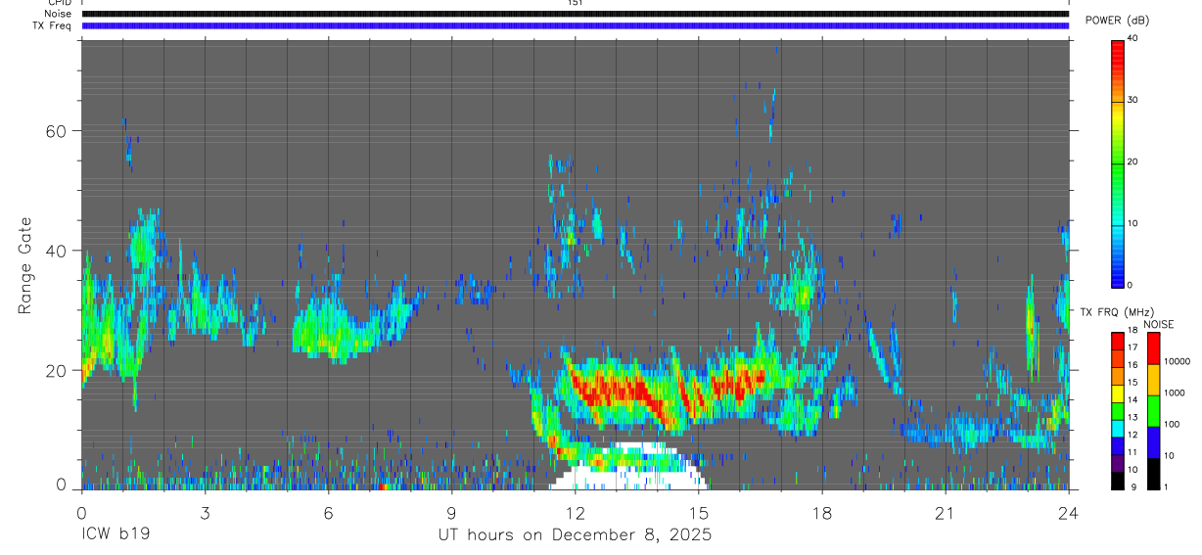Click the blue TX Freq strip above plot
Image resolution: width=1202 pixels, height=555 pixels.
point(575,25)
